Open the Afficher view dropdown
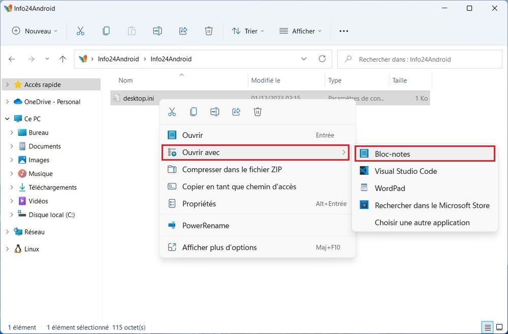 click(x=300, y=31)
